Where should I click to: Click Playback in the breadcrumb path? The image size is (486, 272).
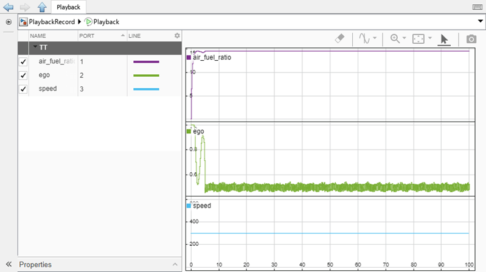[106, 22]
